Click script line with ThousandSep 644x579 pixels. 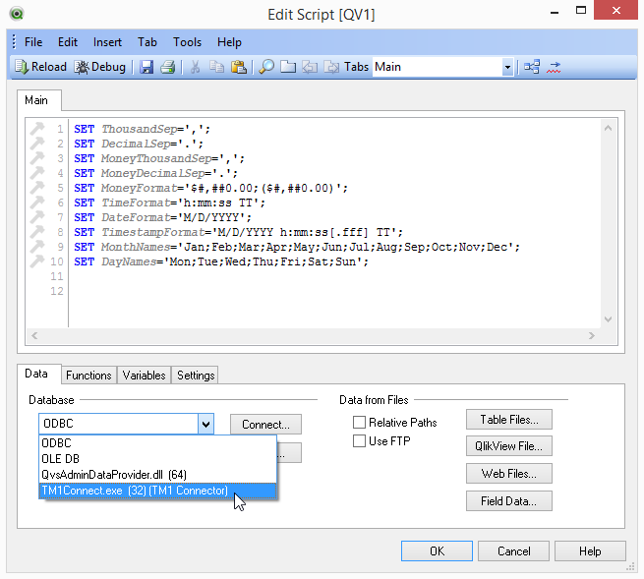click(143, 129)
